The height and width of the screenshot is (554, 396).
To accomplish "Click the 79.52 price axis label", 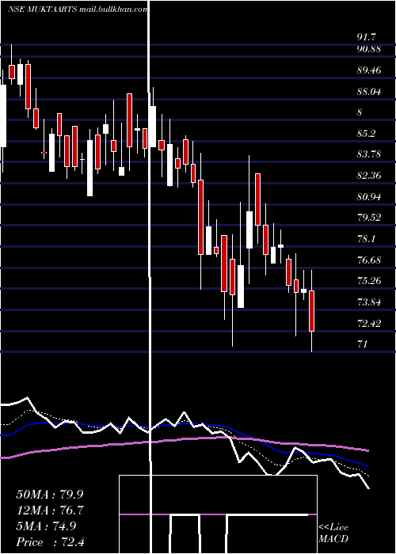I will tap(369, 218).
